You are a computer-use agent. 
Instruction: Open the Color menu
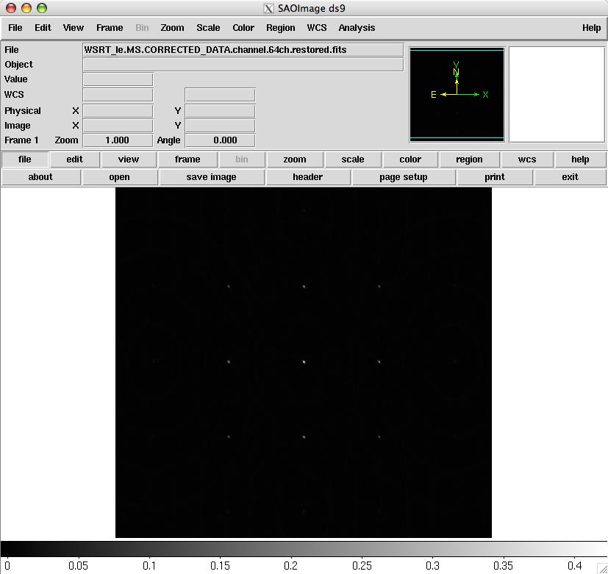243,28
